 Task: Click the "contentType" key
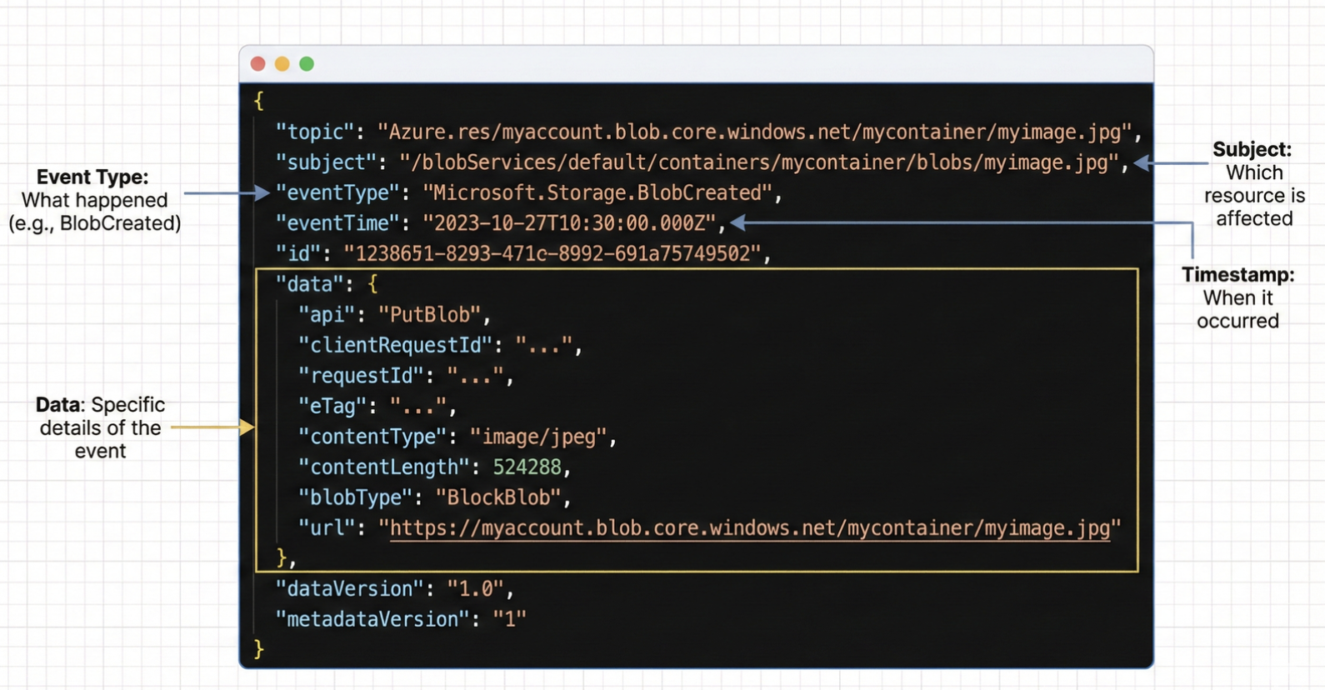pos(372,437)
